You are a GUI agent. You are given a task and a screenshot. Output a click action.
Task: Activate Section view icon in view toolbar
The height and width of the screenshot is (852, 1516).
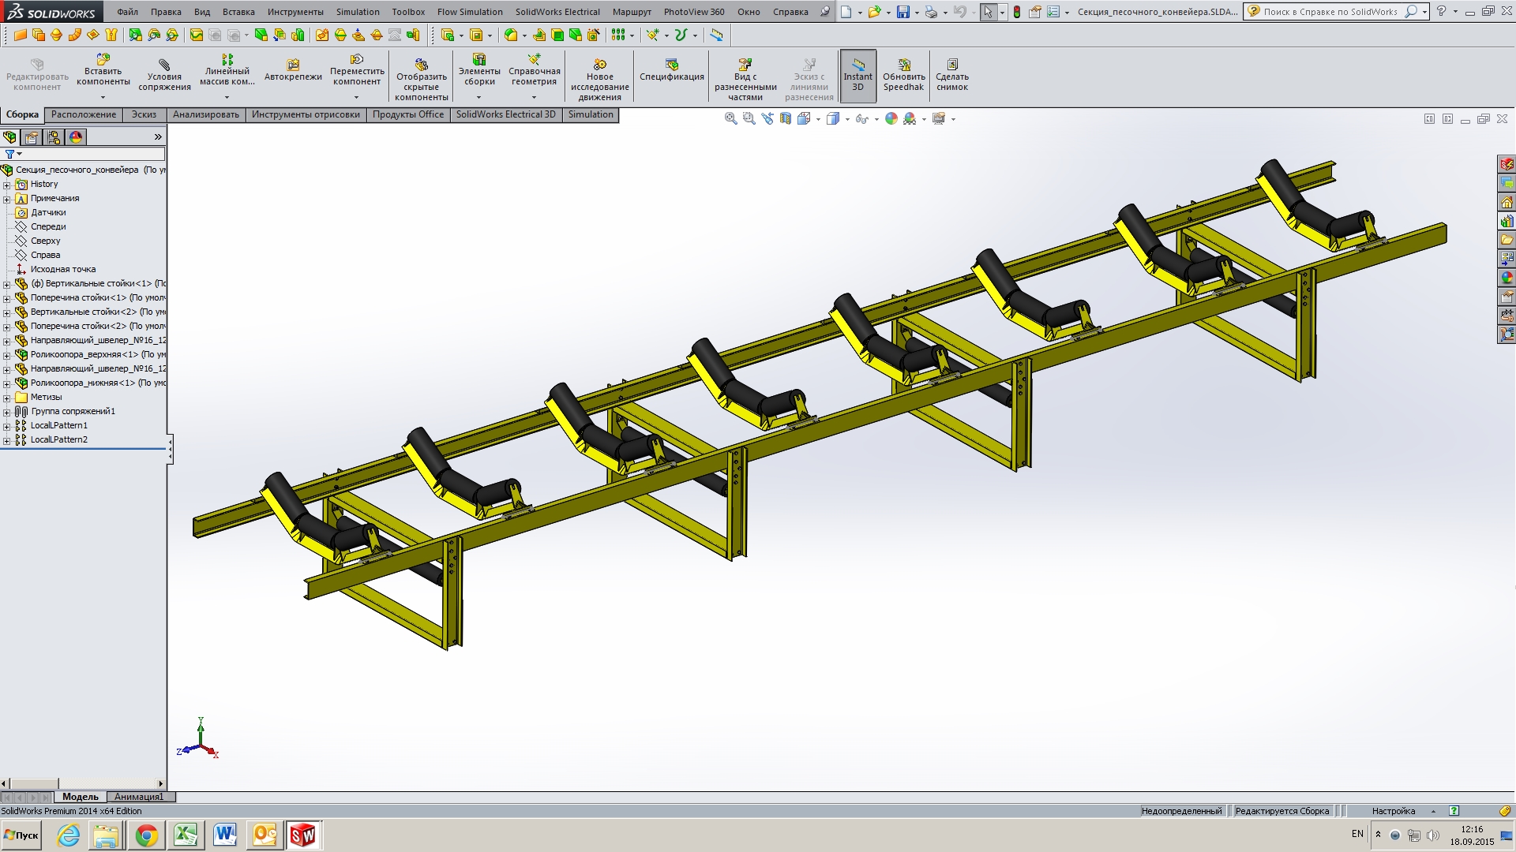786,118
